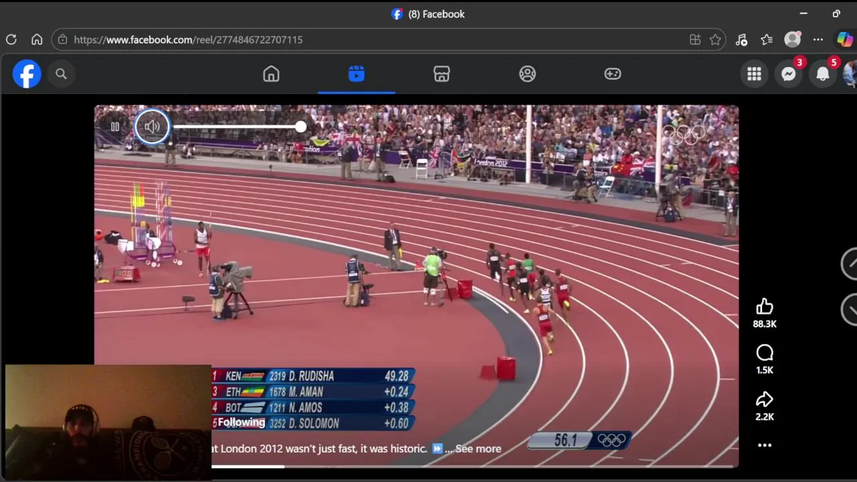Image resolution: width=857 pixels, height=482 pixels.
Task: Click the address bar URL
Action: 188,39
